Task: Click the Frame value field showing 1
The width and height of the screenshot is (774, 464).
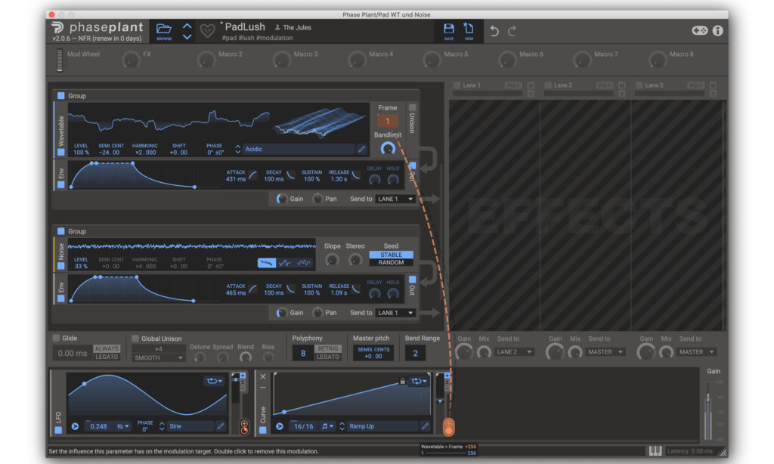Action: point(388,121)
